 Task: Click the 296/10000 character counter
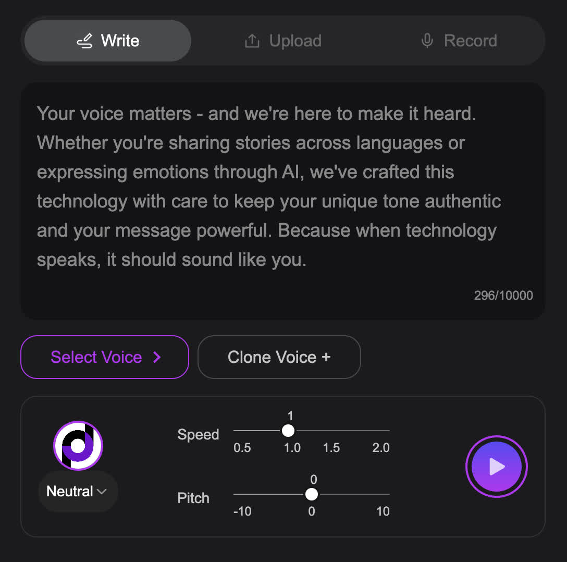(503, 296)
